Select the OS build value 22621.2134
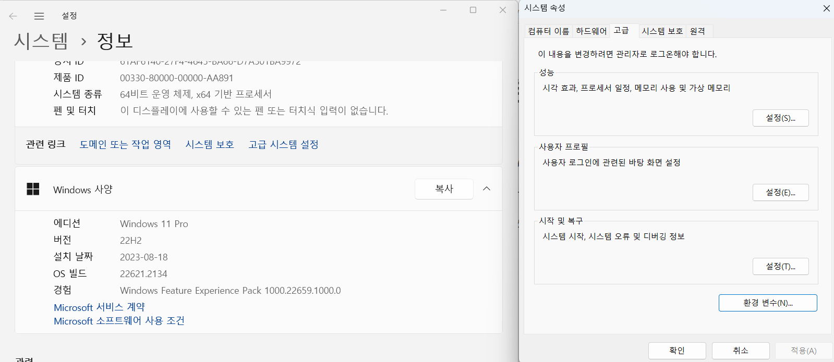Viewport: 834px width, 362px height. (143, 274)
